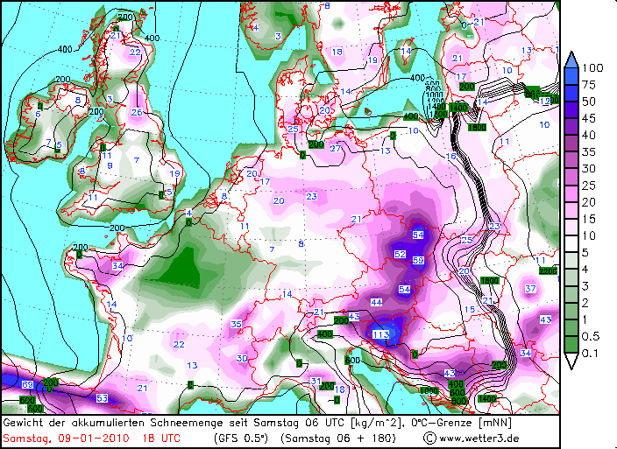Click the (Samstag 06 + 180) forecast label

point(338,438)
